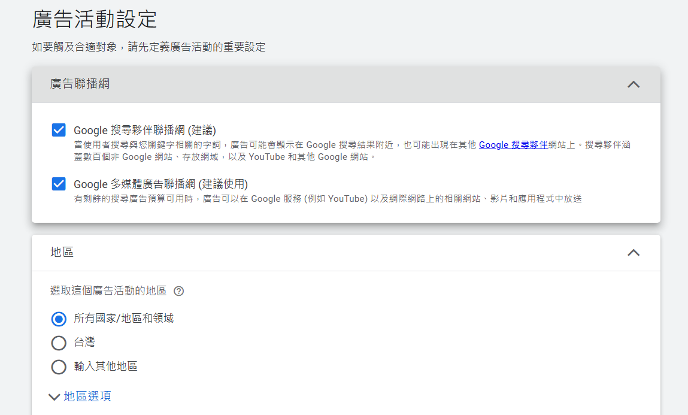Screen dimensions: 688x415
Task: Click the Google 搜尋夥伴聯播網 (建議) label
Action: pyautogui.click(x=145, y=131)
